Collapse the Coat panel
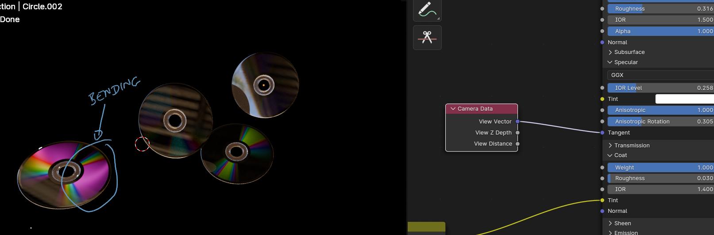Screen dimensions: 714x235 [x=610, y=155]
